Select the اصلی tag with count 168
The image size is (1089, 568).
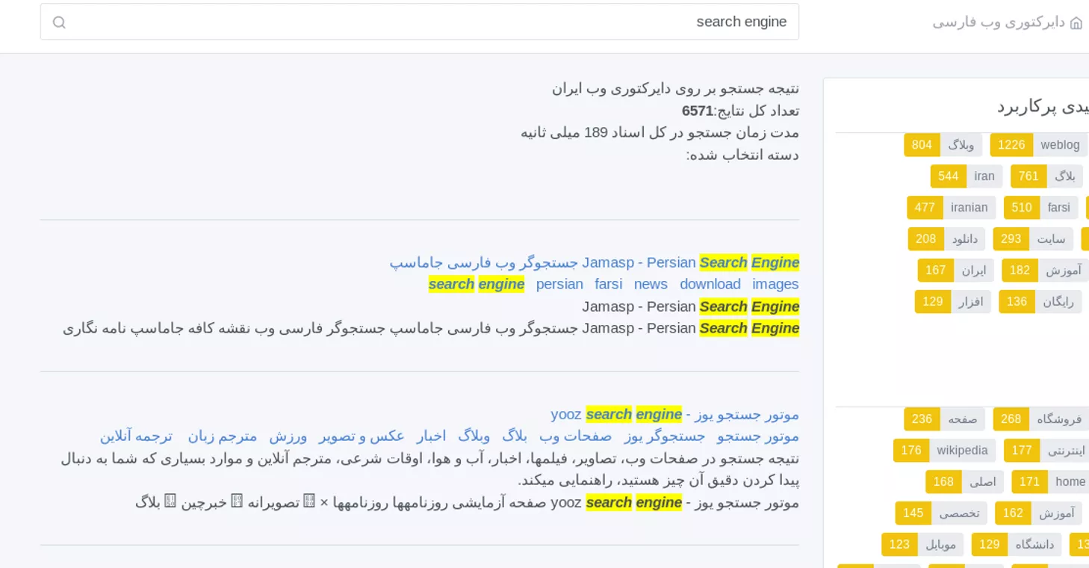pos(964,482)
